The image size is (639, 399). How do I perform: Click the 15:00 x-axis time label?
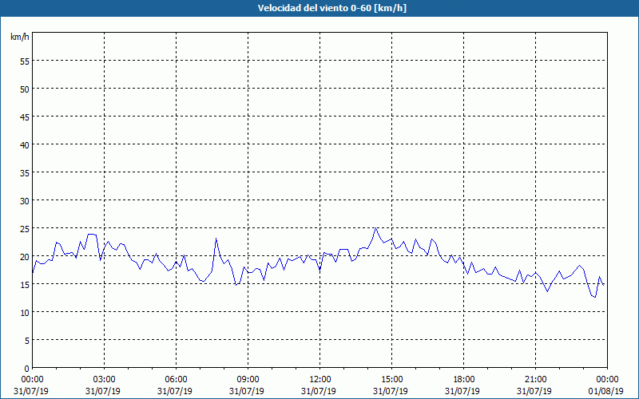coord(391,380)
